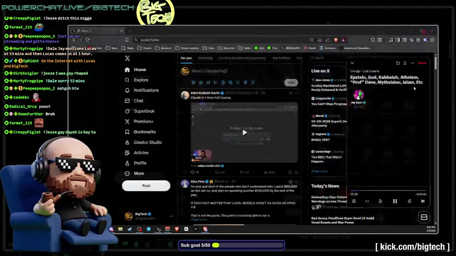Toggle captions icon in space player
The image size is (456, 256).
coord(354,201)
